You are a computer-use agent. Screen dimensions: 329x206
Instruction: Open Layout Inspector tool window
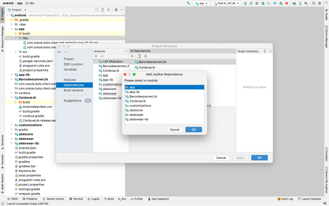pos(310,199)
